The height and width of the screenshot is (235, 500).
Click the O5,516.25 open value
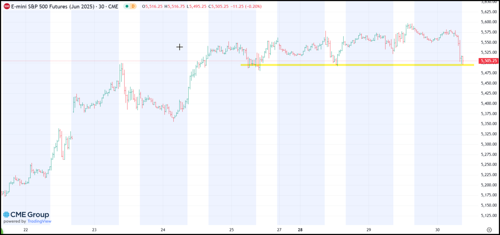coord(152,7)
